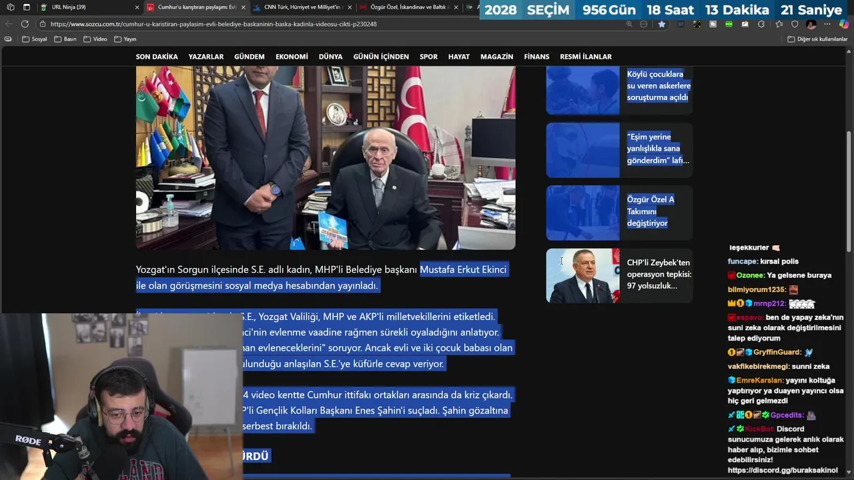Close the Cumhur'u karıştıran paylaşım tab

[x=243, y=7]
